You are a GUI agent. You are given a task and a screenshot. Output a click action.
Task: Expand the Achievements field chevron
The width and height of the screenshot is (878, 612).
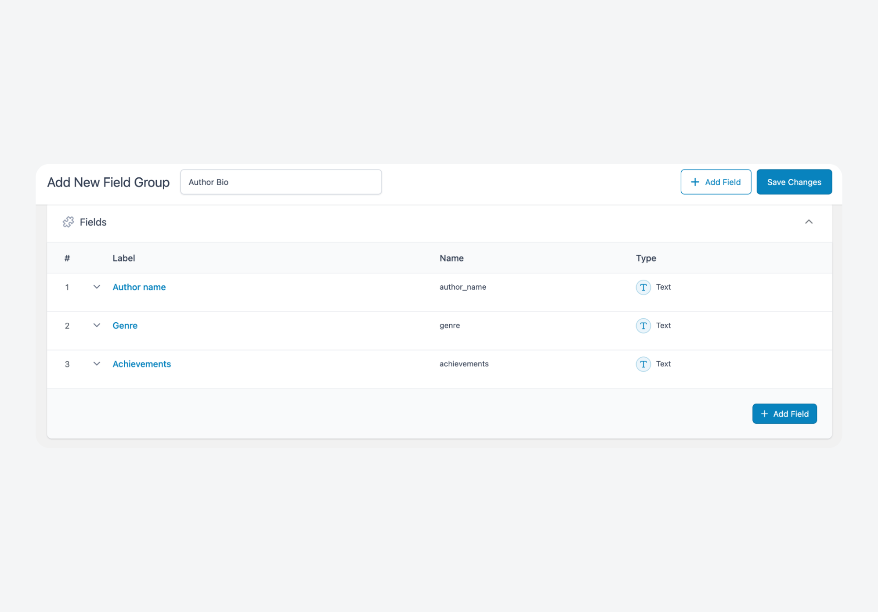click(x=97, y=364)
